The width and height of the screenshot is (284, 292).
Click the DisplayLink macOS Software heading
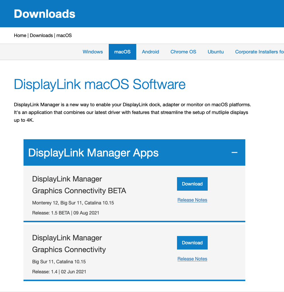[100, 84]
